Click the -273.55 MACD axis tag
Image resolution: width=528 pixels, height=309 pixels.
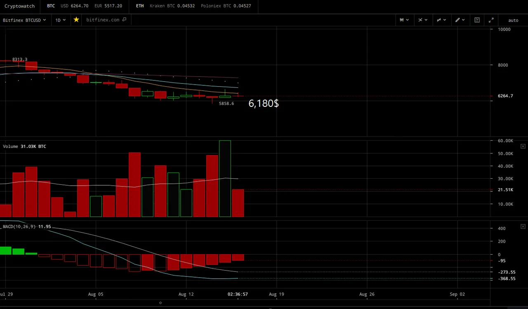click(507, 272)
